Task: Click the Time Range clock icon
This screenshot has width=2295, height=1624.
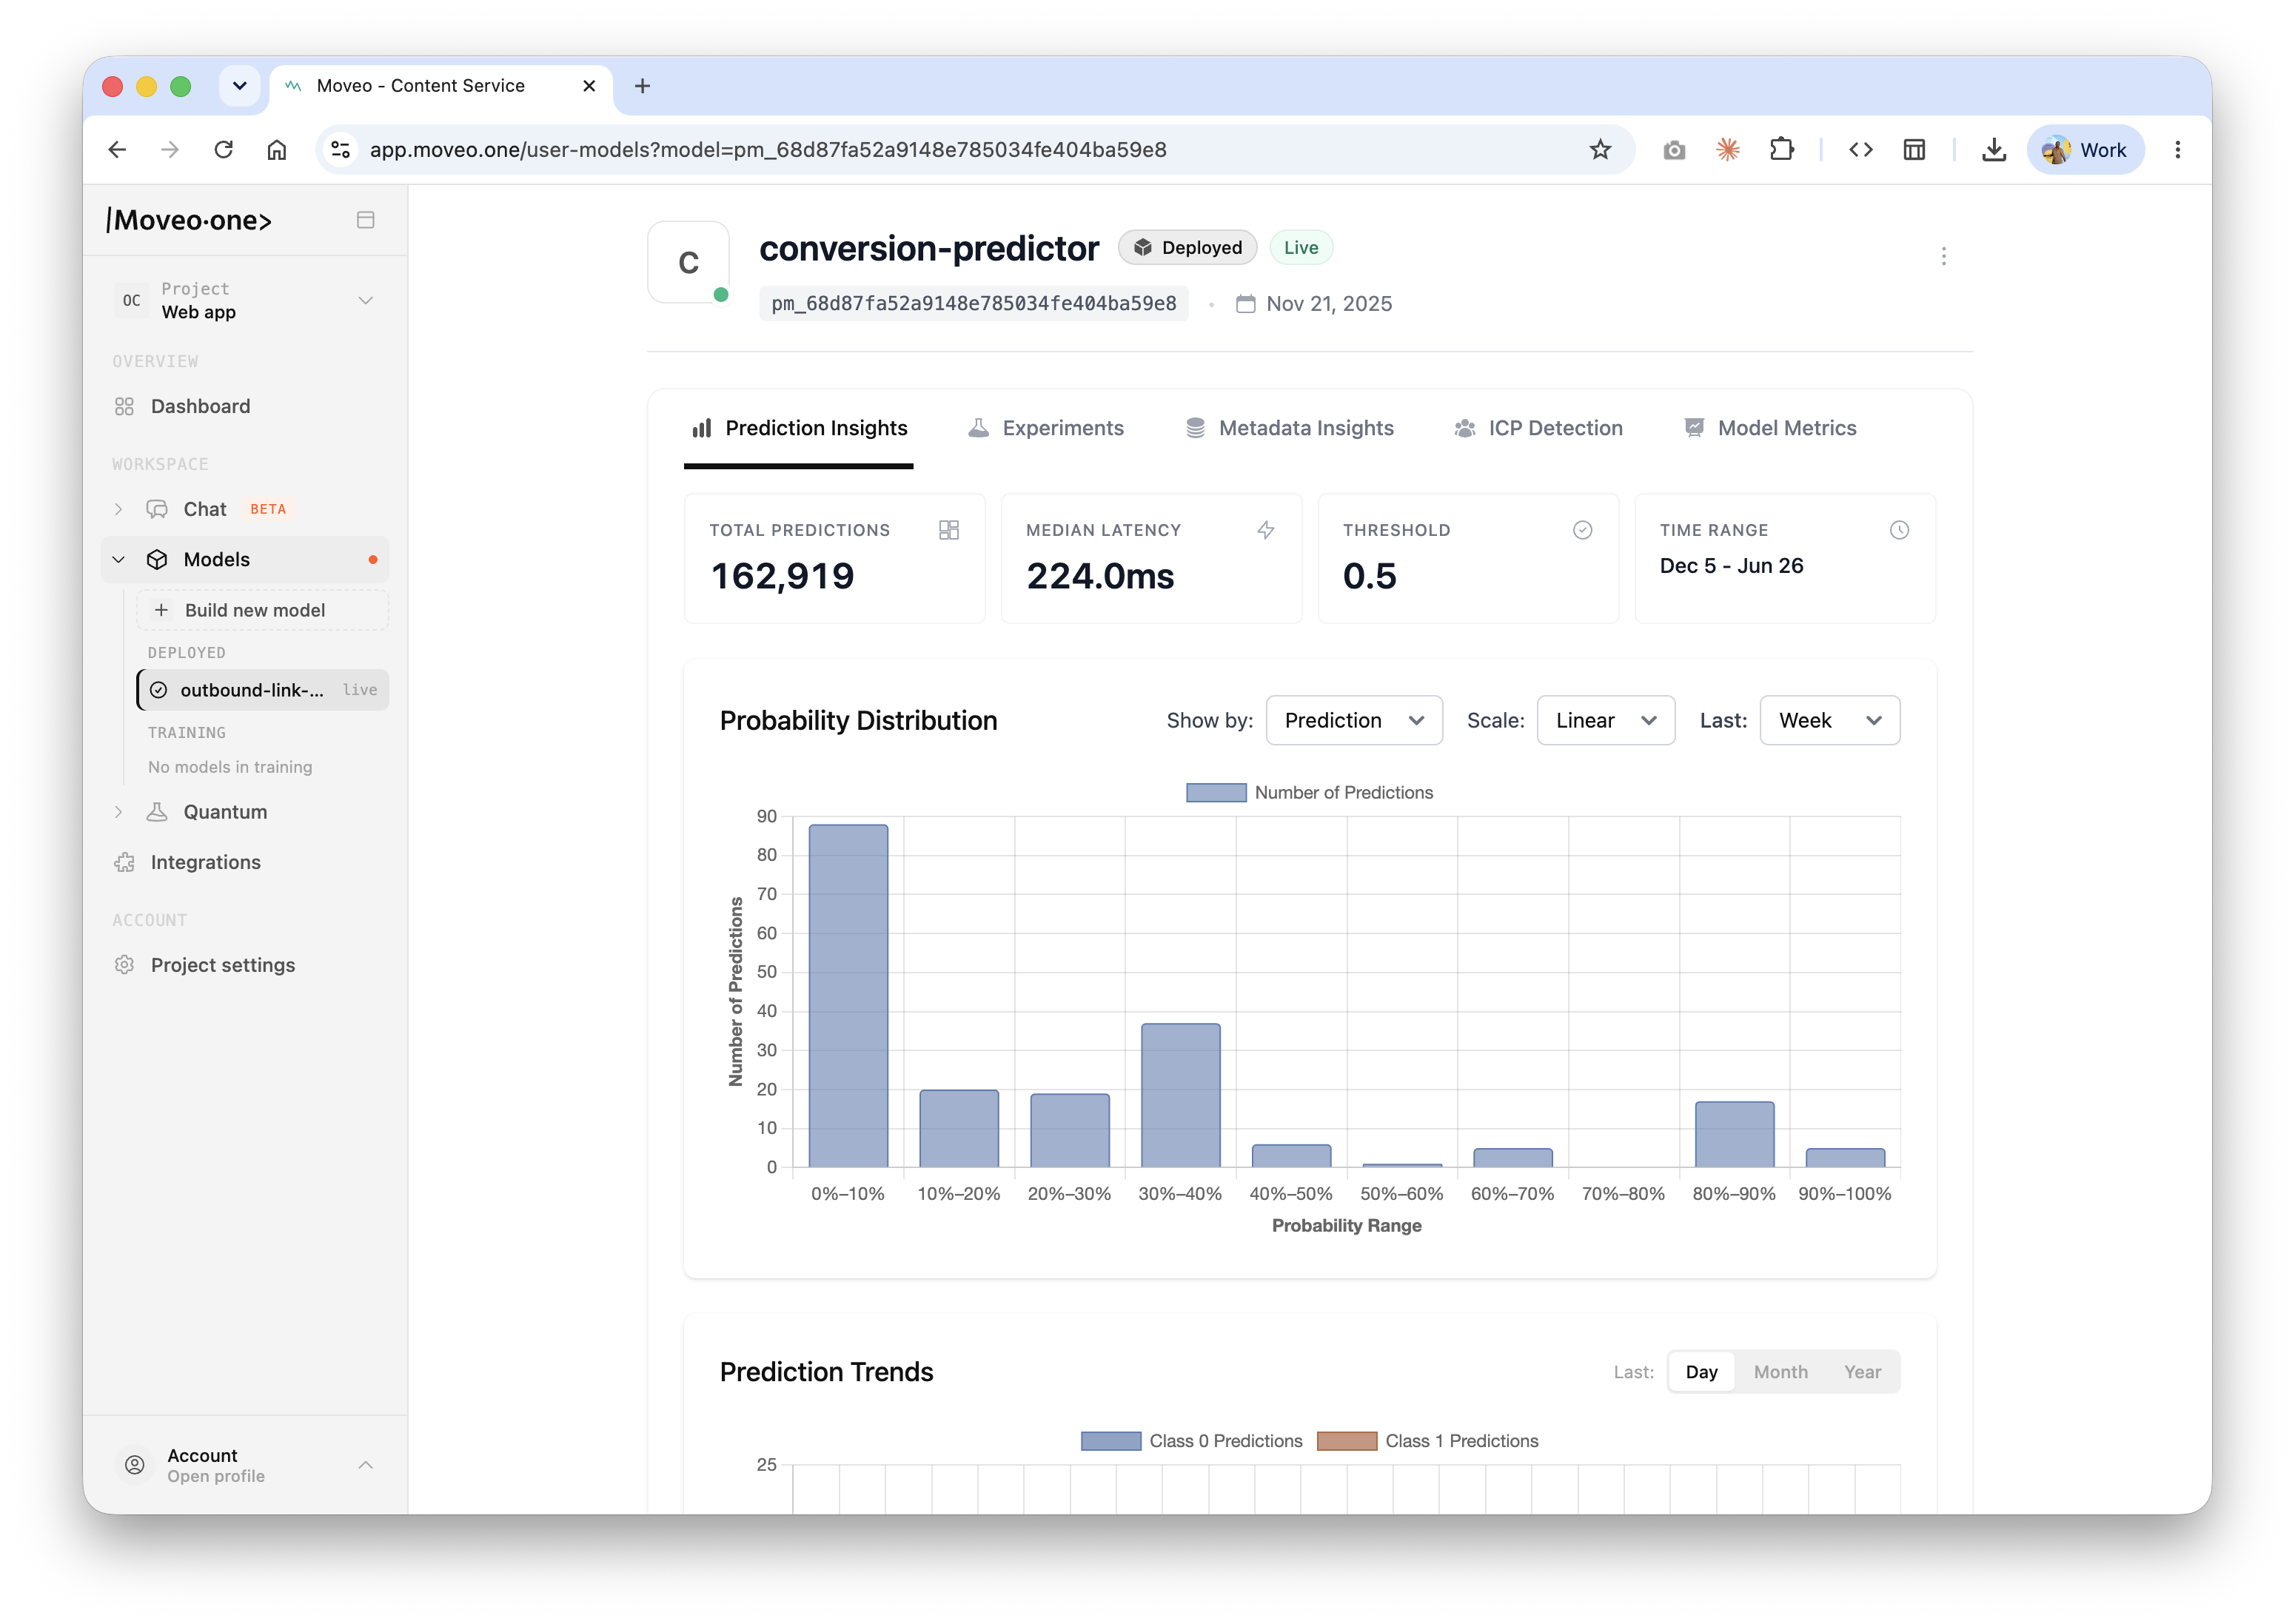Action: [1899, 530]
